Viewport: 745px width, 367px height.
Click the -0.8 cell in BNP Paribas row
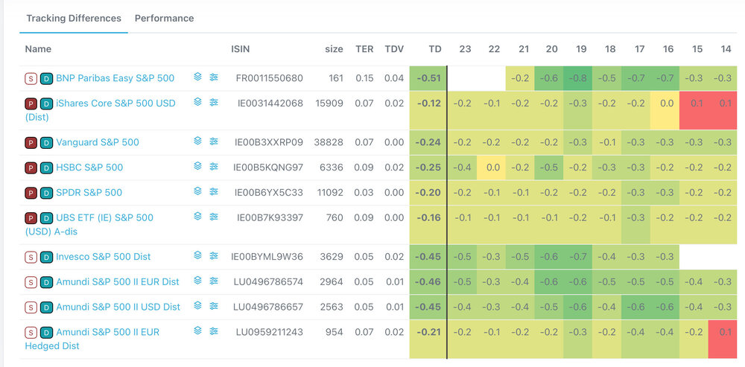click(578, 78)
